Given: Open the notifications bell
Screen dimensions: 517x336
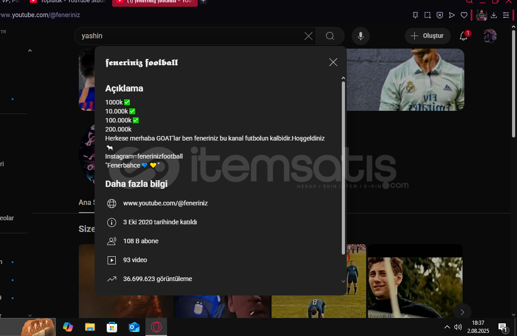Looking at the screenshot, I should coord(463,36).
